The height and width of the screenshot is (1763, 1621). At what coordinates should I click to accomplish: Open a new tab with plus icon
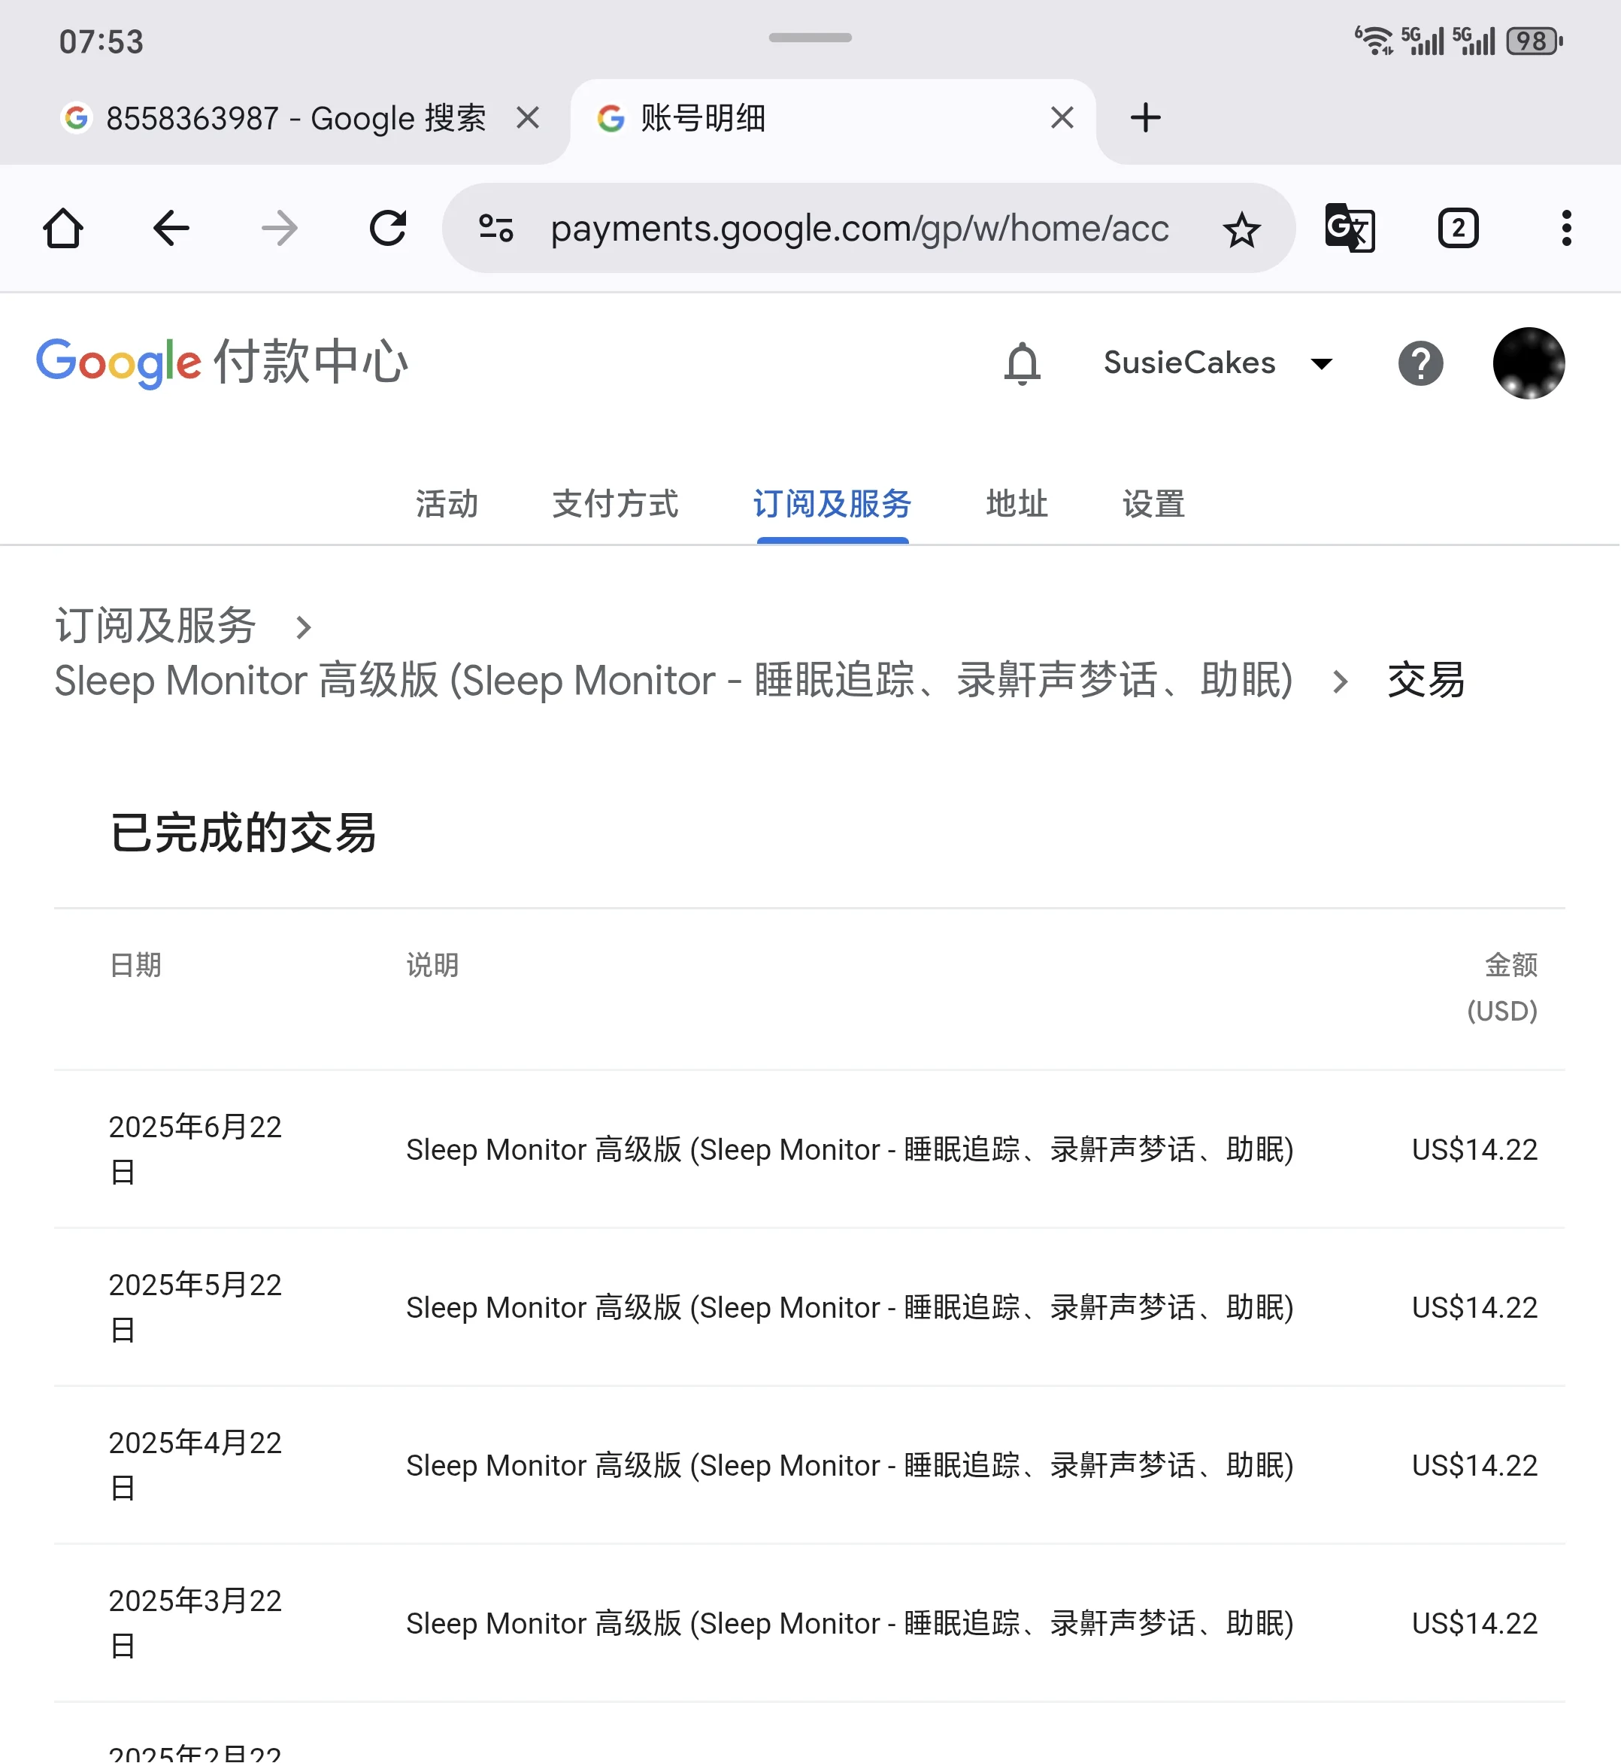pos(1146,117)
